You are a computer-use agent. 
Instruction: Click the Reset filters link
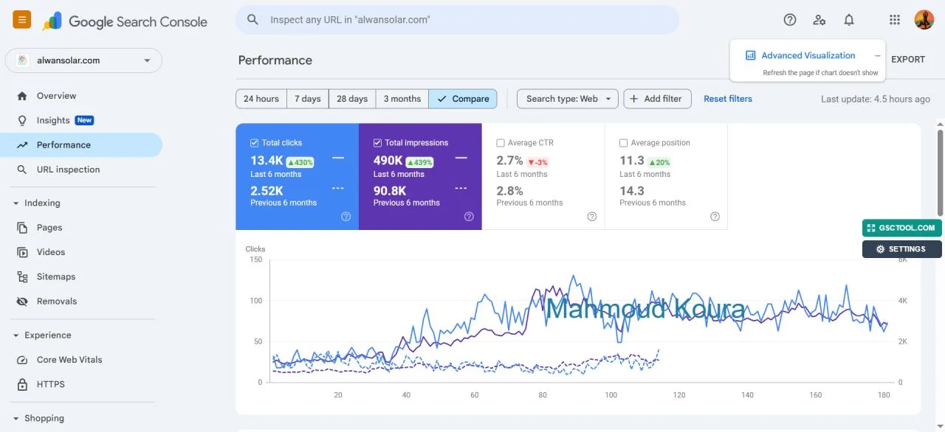728,99
